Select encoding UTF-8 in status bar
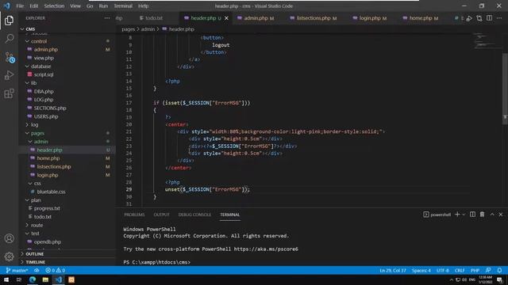508x285 pixels. pyautogui.click(x=443, y=270)
